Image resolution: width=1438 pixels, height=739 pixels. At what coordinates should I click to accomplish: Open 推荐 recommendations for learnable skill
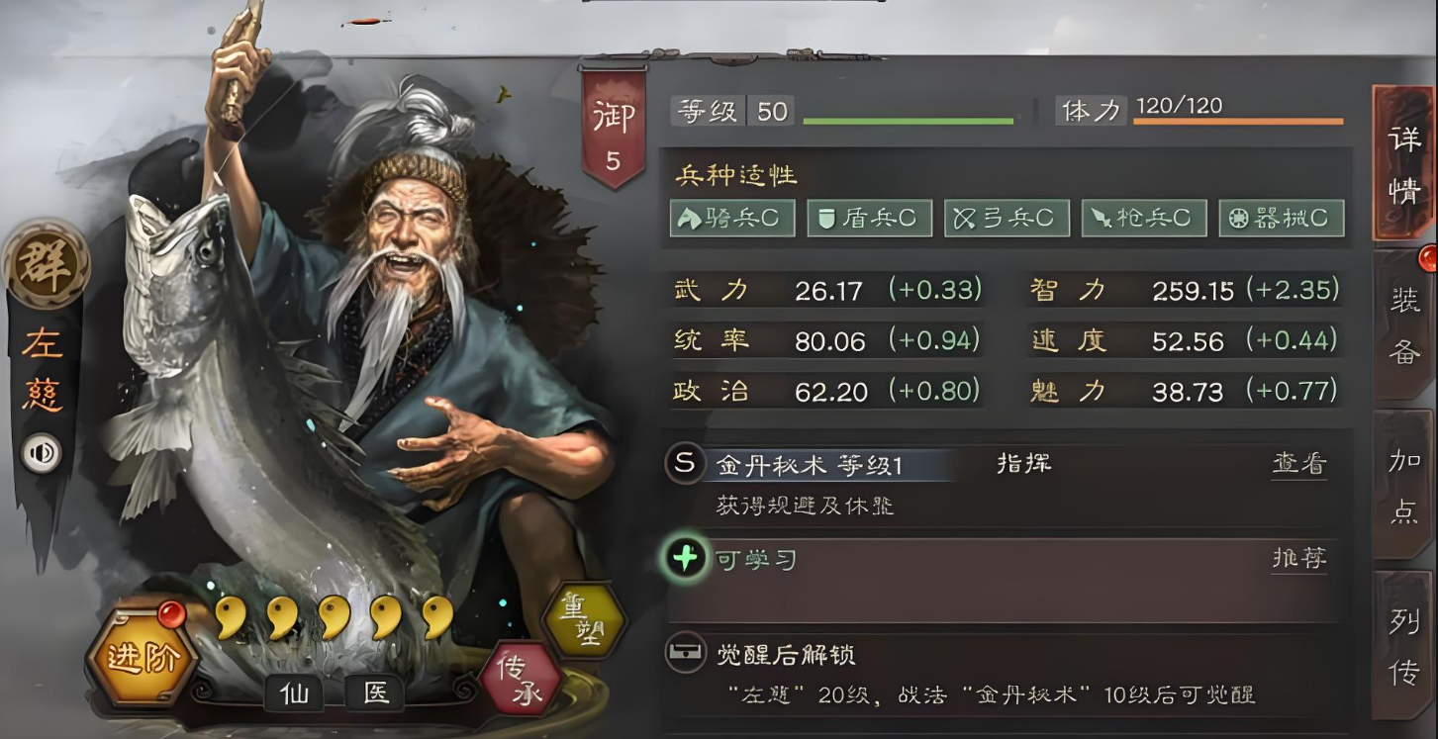(1298, 559)
